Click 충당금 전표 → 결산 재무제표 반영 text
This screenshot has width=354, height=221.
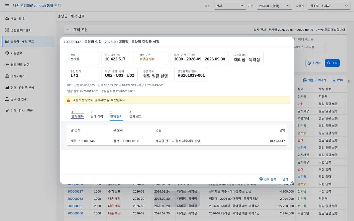(x=178, y=141)
